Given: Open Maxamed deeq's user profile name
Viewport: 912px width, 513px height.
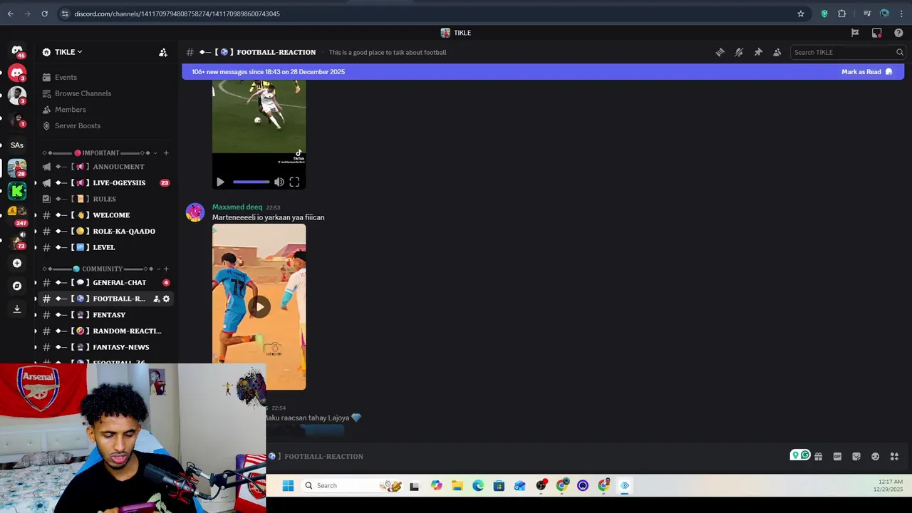Looking at the screenshot, I should (237, 207).
